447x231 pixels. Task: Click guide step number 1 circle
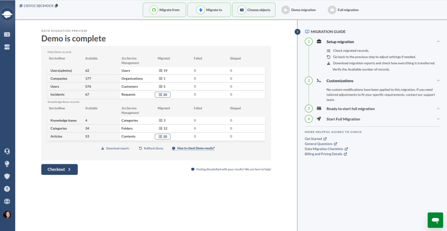(309, 42)
